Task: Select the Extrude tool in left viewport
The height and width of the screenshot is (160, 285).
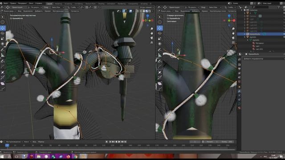Action: 3,67
